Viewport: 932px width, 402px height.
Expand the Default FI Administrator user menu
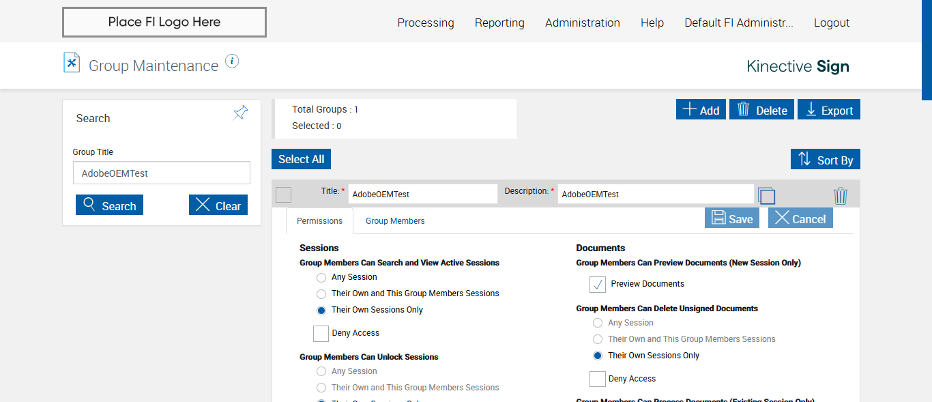click(x=739, y=23)
